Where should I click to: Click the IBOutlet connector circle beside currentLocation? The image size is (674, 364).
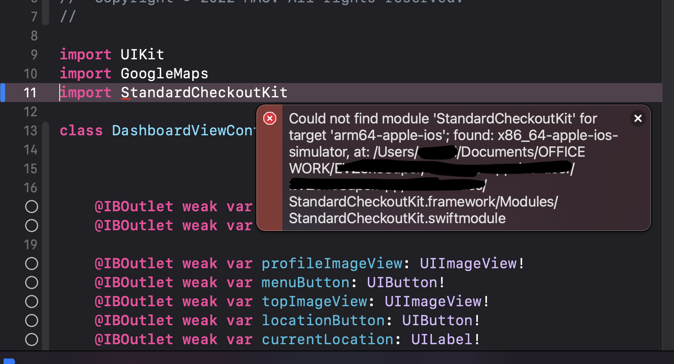[32, 339]
